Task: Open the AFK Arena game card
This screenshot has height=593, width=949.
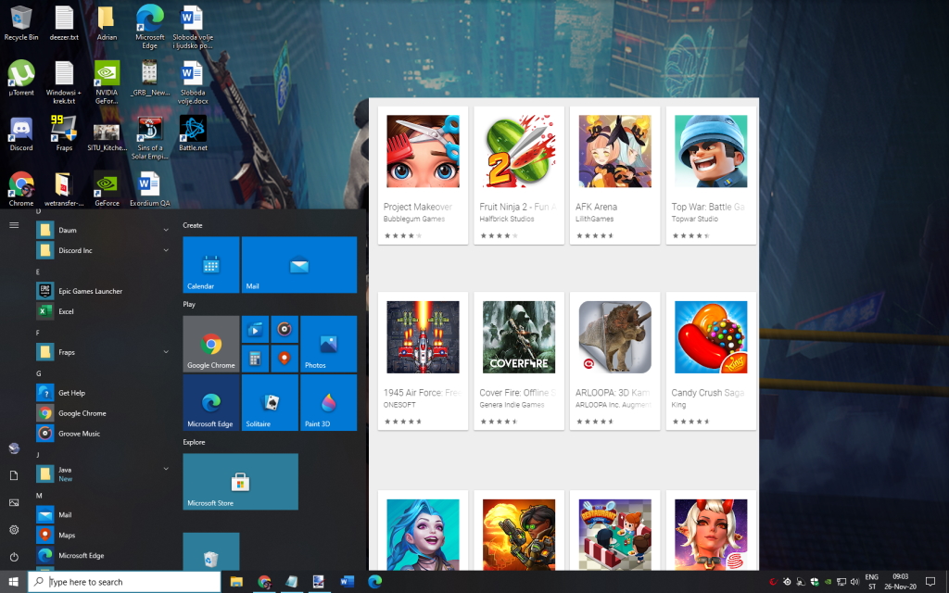Action: pyautogui.click(x=615, y=175)
